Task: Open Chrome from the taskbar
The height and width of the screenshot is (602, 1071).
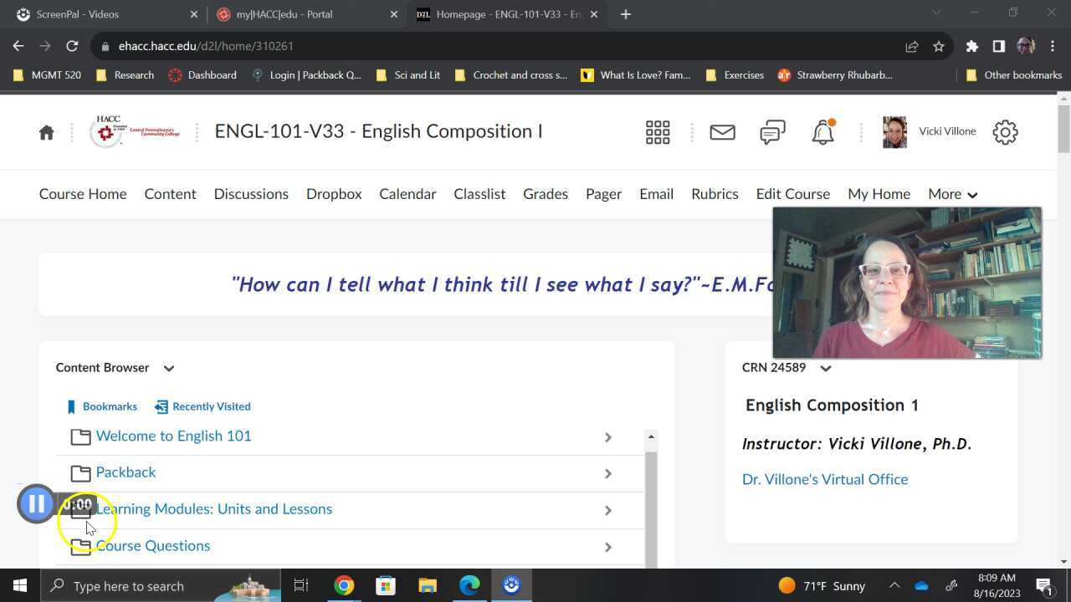Action: [x=343, y=585]
